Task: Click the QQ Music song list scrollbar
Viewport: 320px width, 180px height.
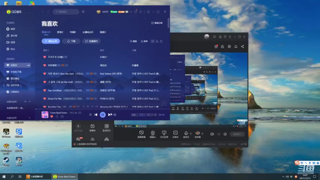Action: (x=168, y=23)
